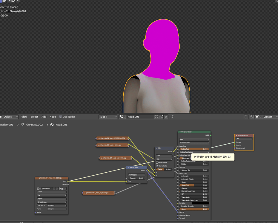
Task: Open the Object shader type dropdown
Action: point(9,117)
